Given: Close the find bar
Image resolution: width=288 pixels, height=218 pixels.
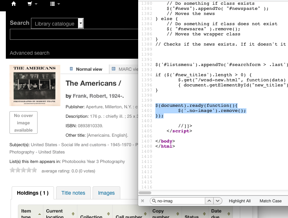Looking at the screenshot, I should tap(143, 201).
